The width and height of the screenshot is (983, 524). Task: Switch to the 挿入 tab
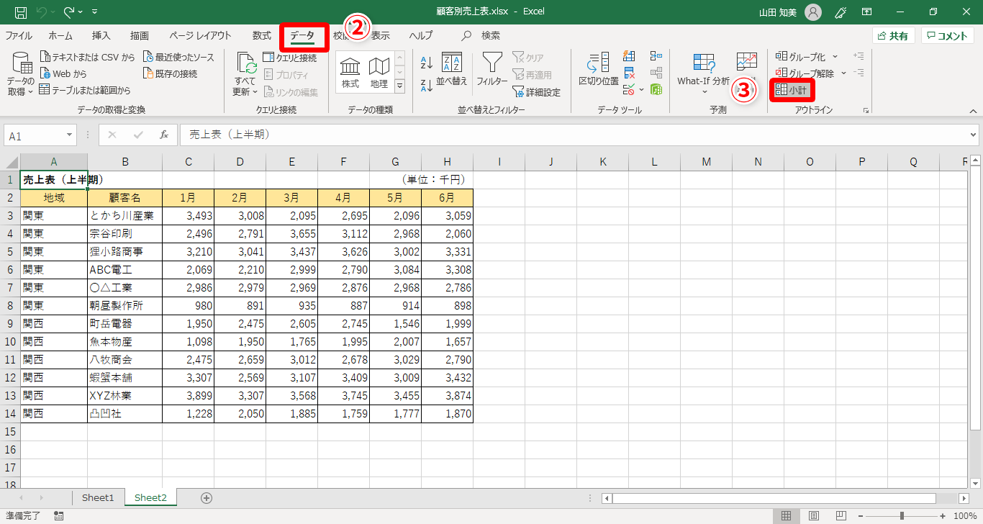[x=101, y=35]
